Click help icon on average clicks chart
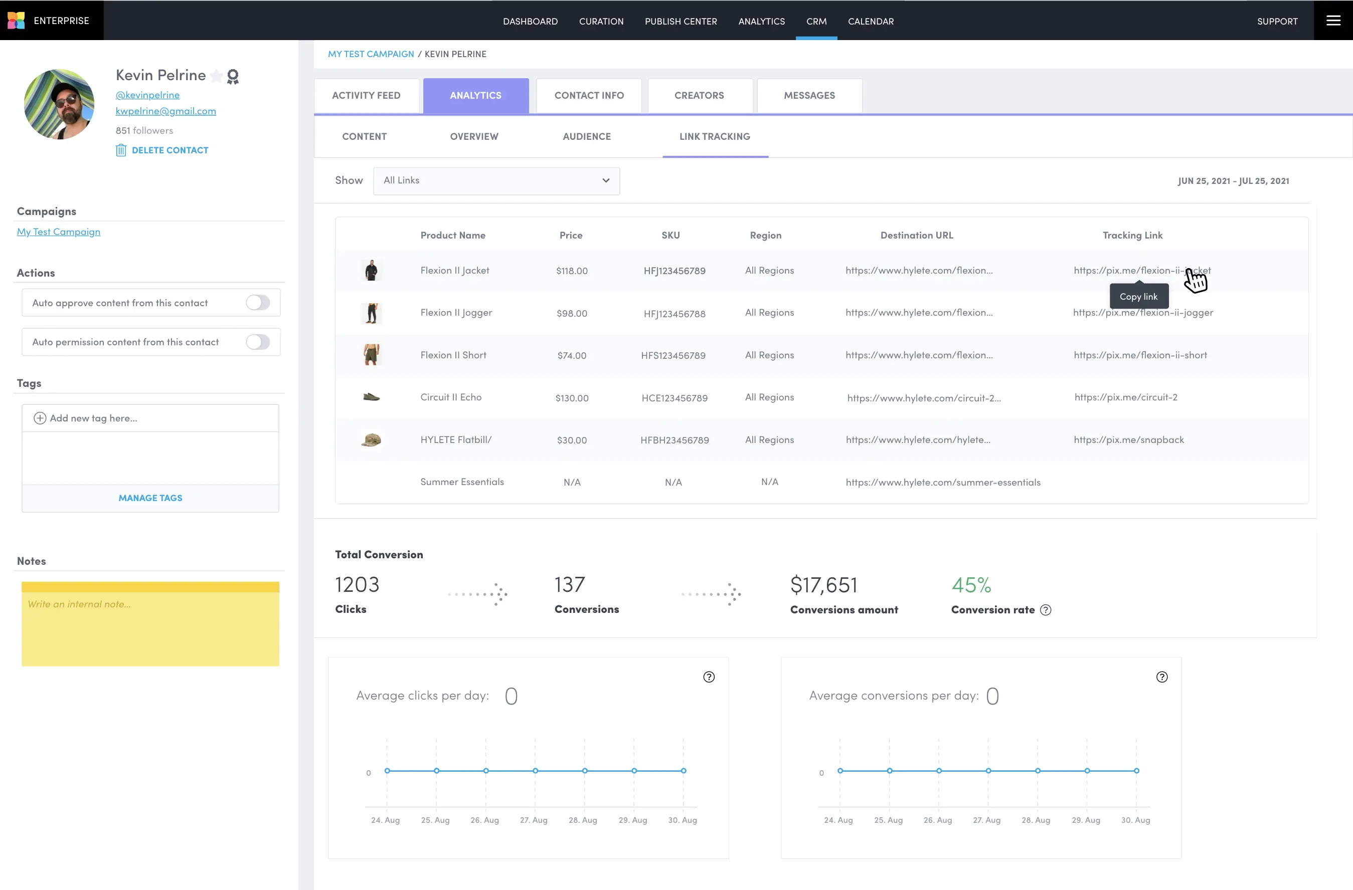The image size is (1353, 890). (x=709, y=677)
